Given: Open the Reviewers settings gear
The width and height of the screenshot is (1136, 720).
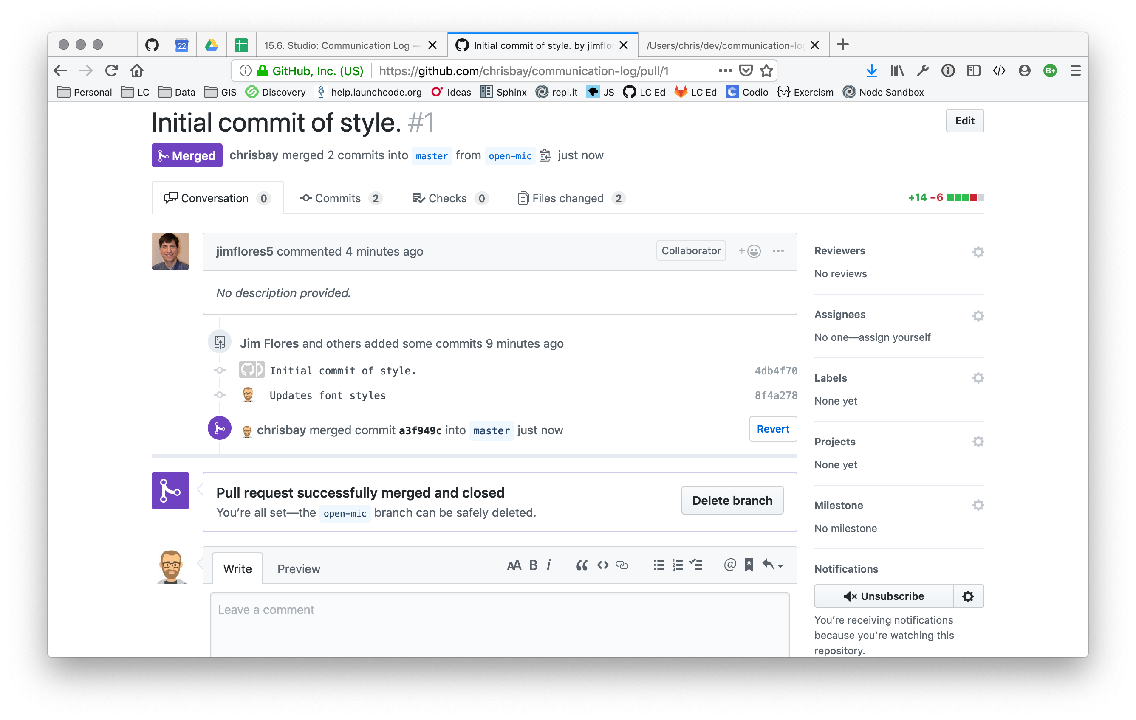Looking at the screenshot, I should (978, 252).
